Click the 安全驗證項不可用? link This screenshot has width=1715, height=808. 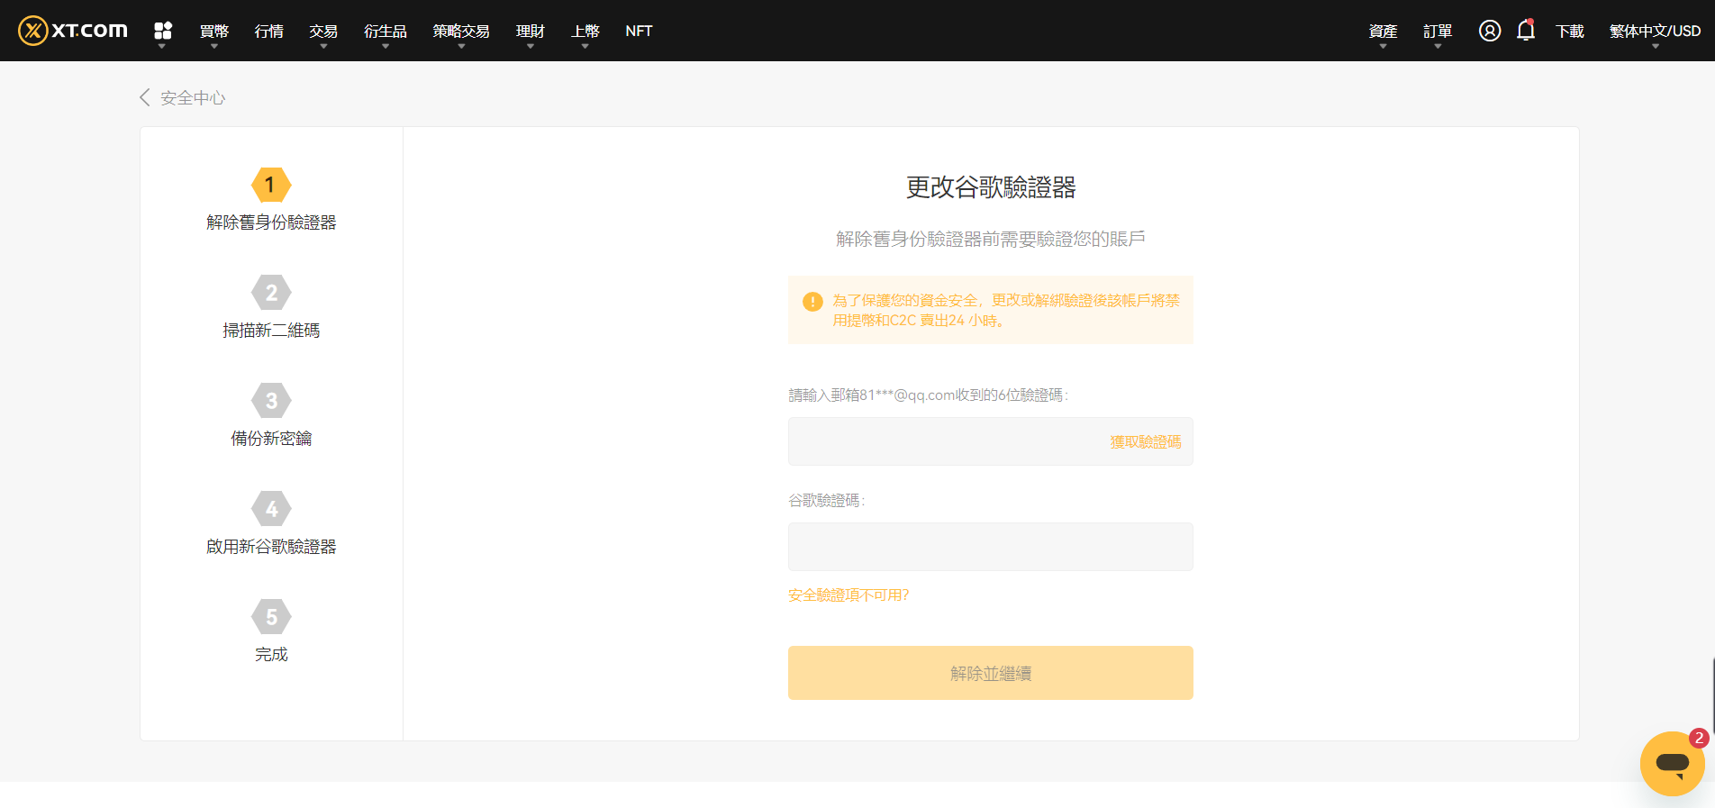click(x=848, y=595)
